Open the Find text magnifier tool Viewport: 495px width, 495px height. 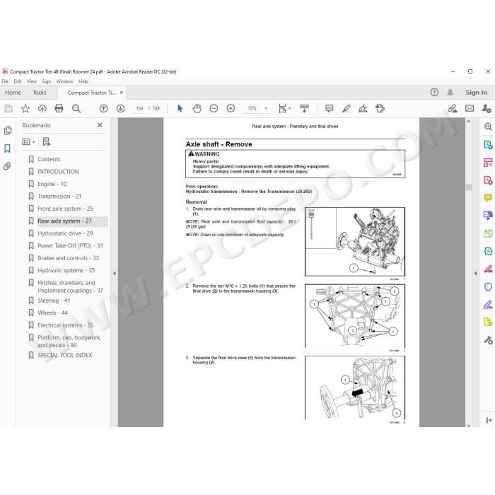tap(76, 109)
